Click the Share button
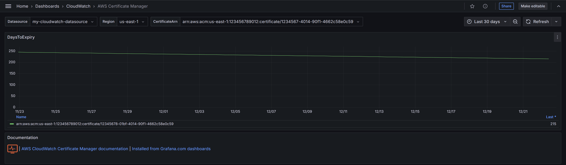Screen dimensions: 566x165 coord(506,6)
